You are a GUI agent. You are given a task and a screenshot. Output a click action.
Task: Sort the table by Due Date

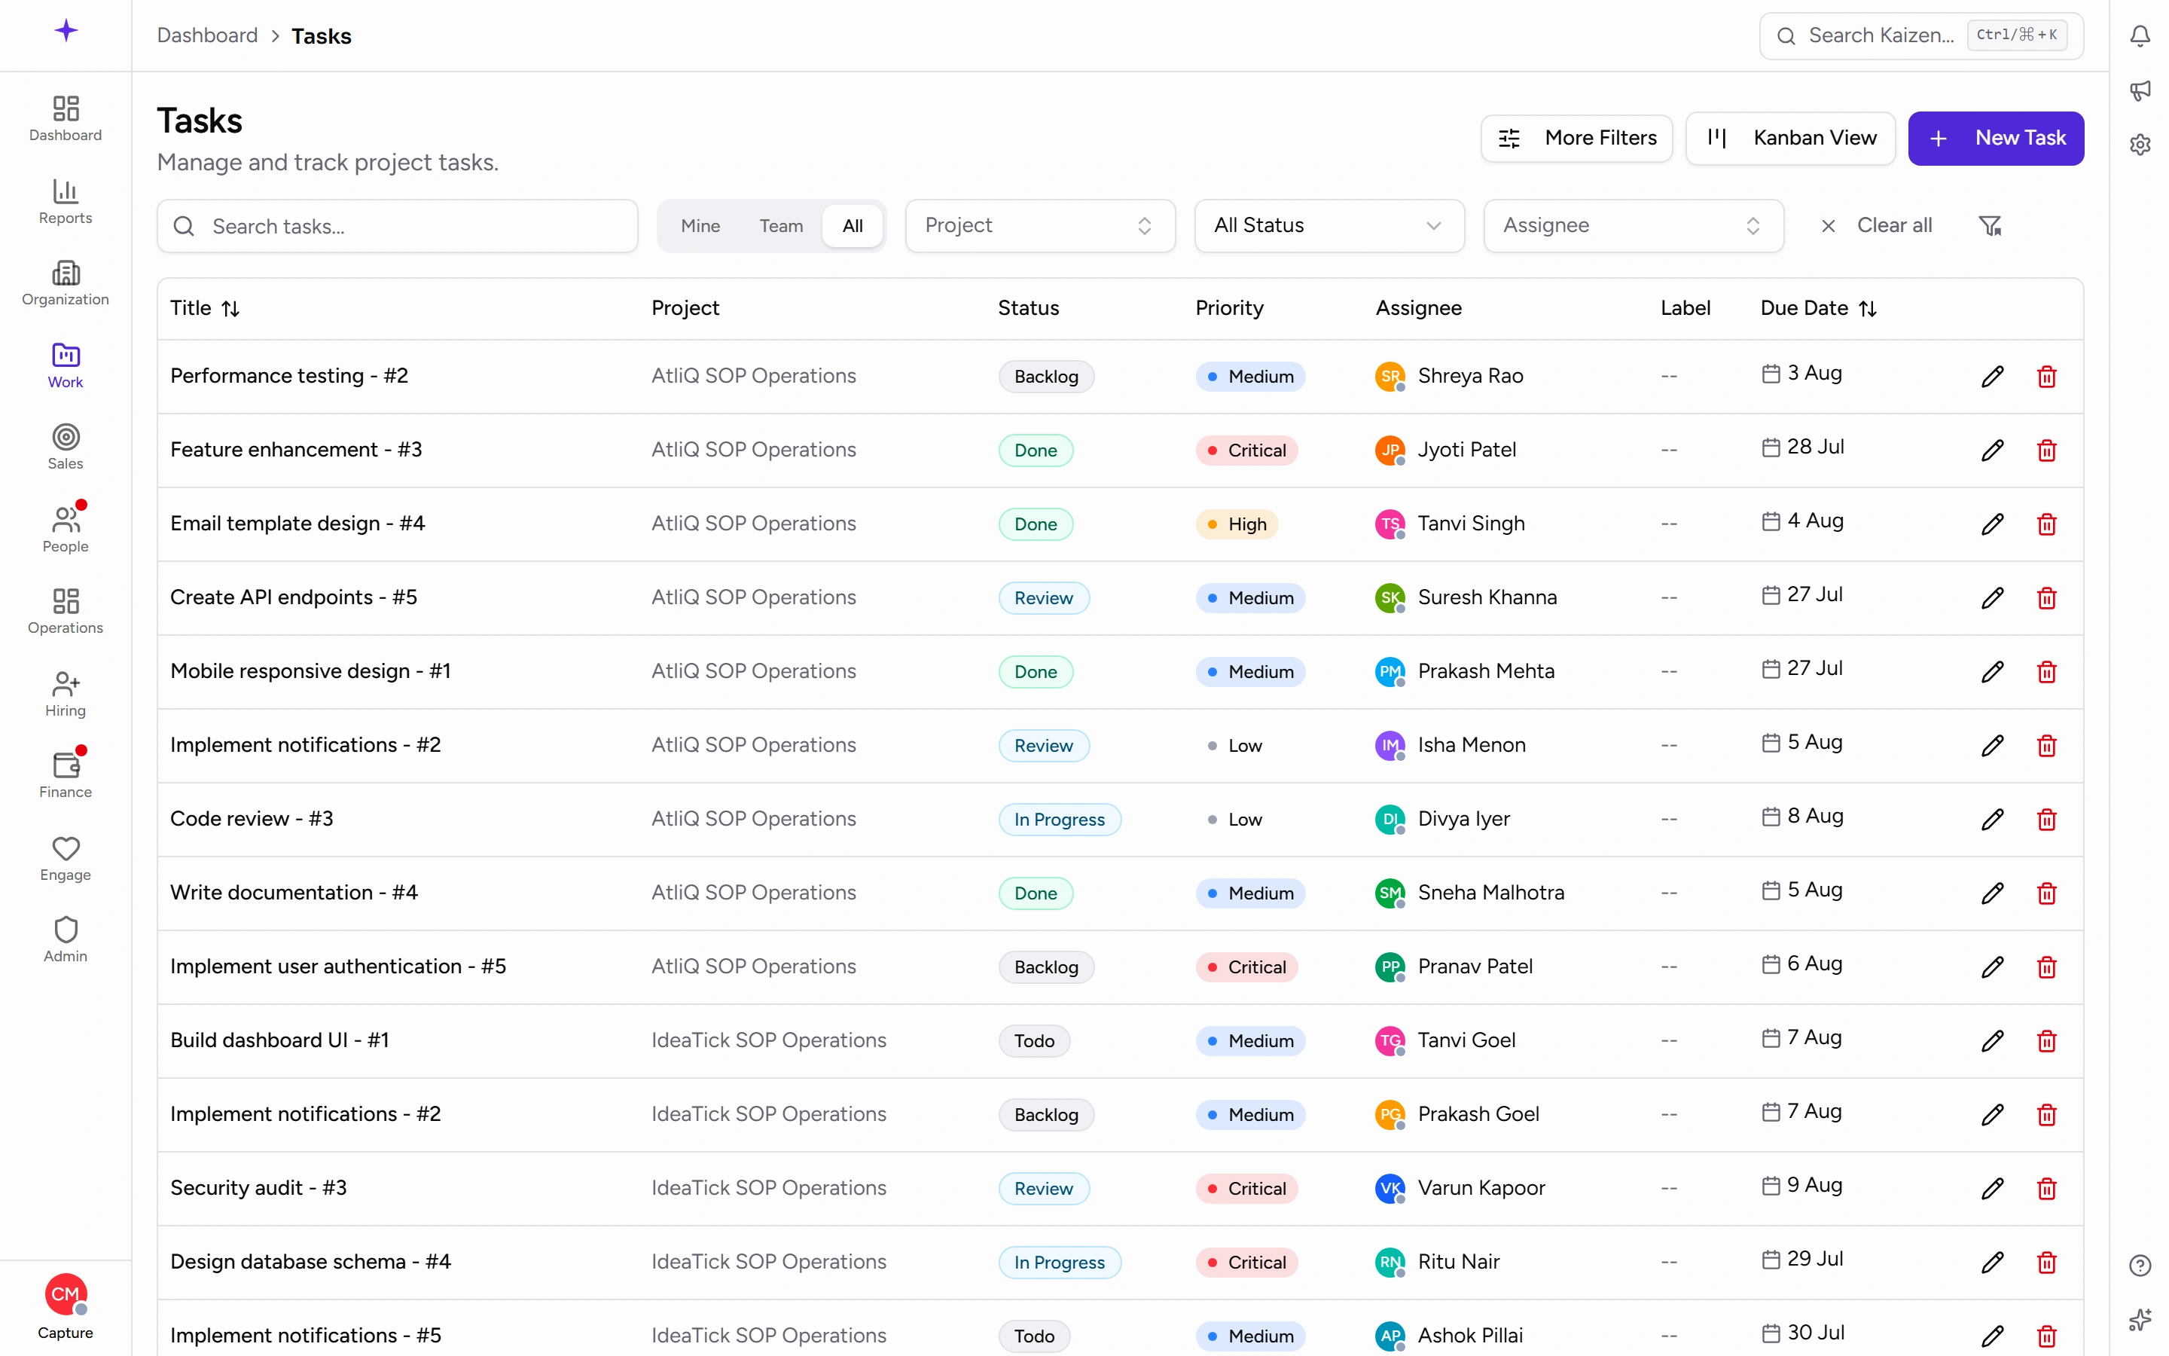coord(1819,309)
